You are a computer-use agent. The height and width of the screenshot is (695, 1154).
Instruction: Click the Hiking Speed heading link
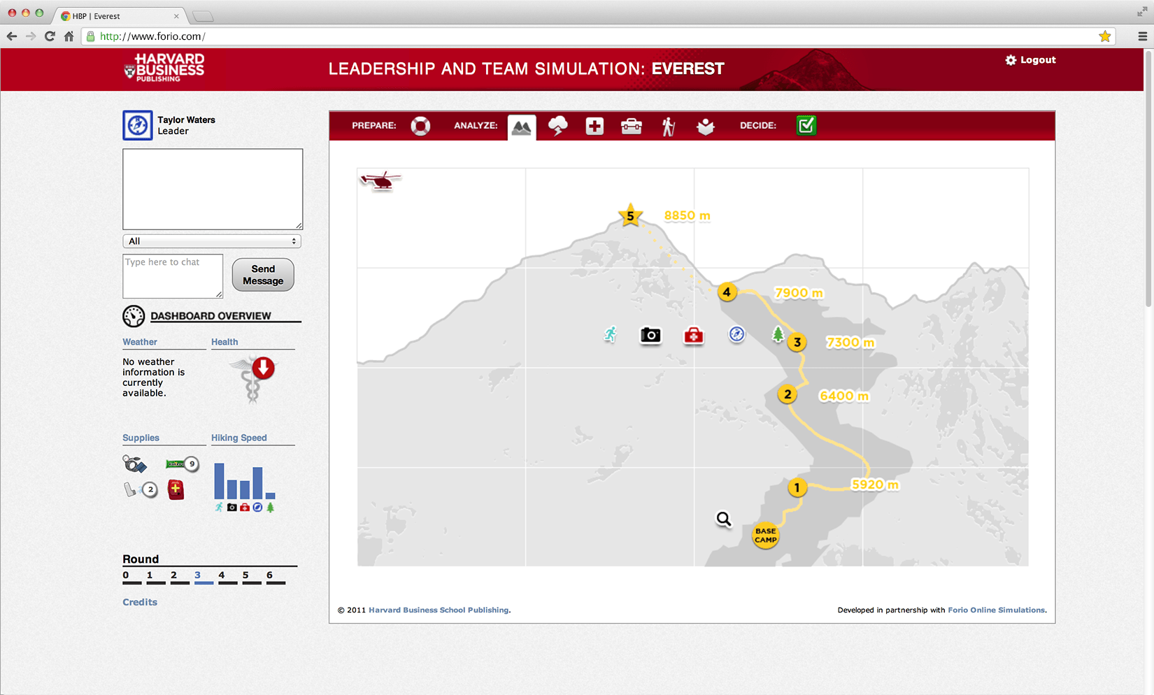239,438
